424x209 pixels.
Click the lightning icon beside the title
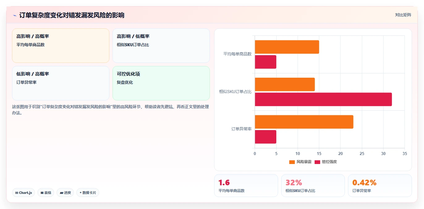click(15, 15)
